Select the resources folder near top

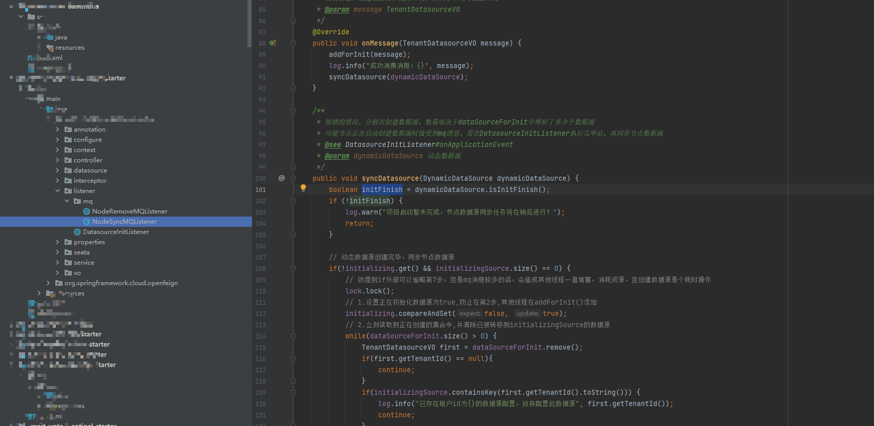(70, 48)
